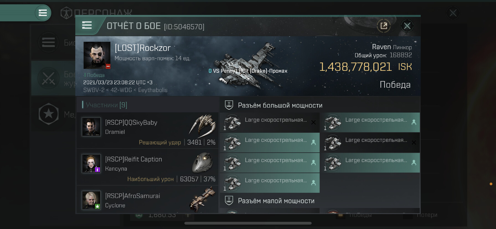Open the main menu button at top-left
Image resolution: width=496 pixels, height=229 pixels.
pos(43,13)
